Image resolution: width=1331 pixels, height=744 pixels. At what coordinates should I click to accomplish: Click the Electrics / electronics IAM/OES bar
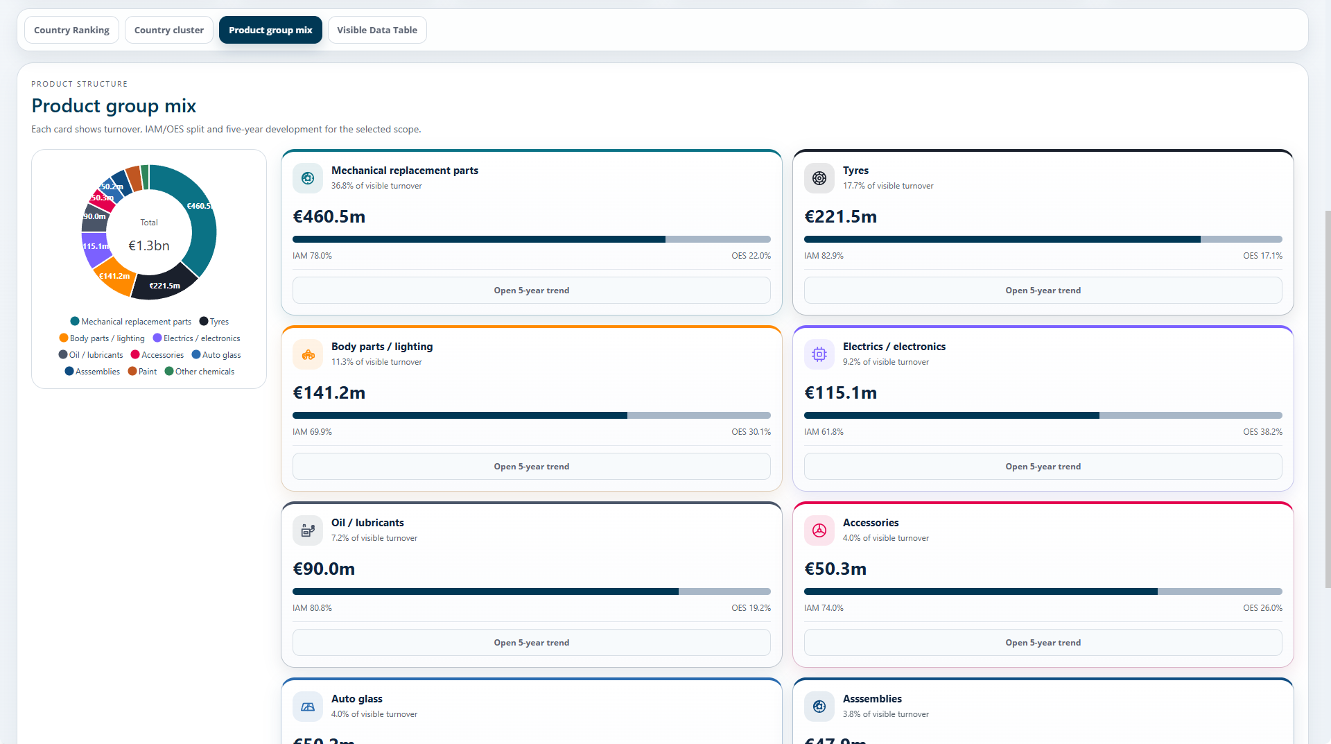point(1043,415)
